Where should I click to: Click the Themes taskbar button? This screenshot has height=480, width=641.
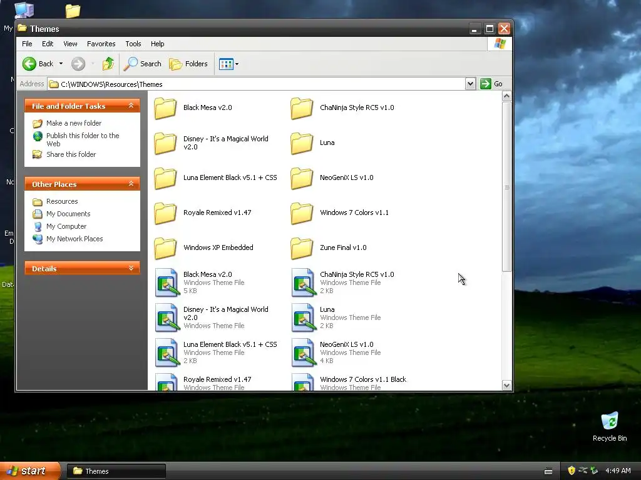point(116,471)
